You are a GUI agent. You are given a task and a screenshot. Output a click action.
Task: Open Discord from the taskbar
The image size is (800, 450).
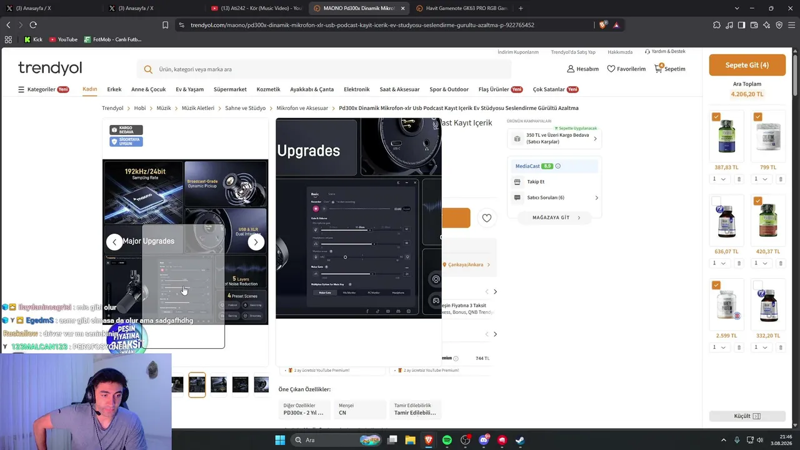click(483, 440)
